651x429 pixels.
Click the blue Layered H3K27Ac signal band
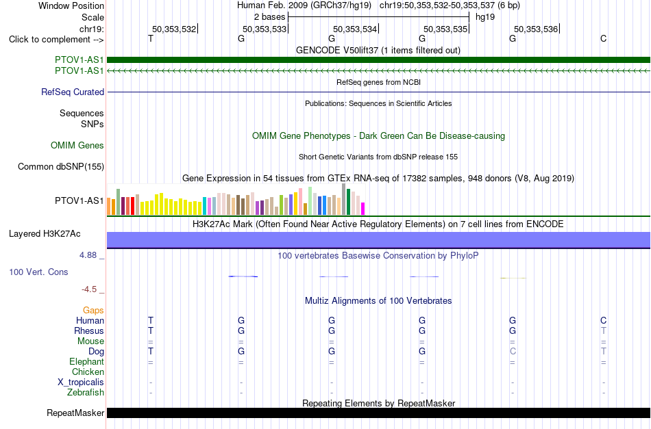(x=378, y=240)
